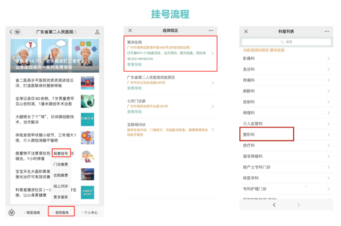
Task: Expand 民航院区 chevron
Action: pos(213,83)
